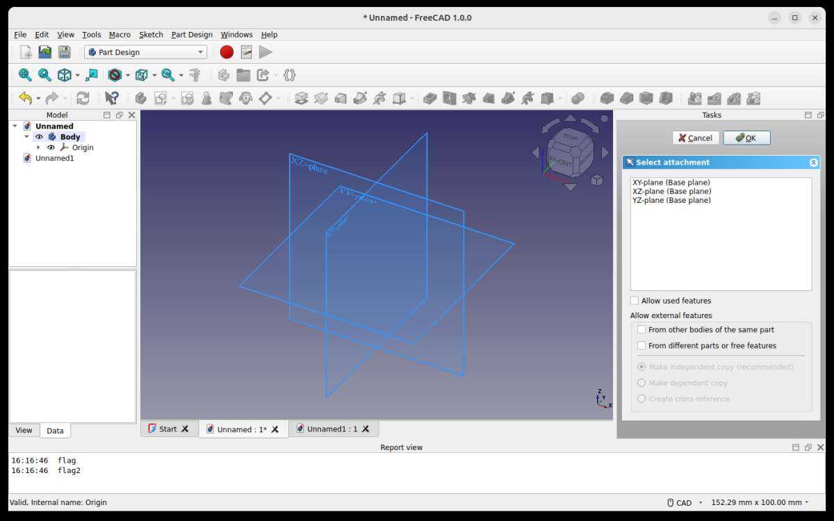Open the Undo history dropdown arrow
The height and width of the screenshot is (521, 834).
(38, 99)
